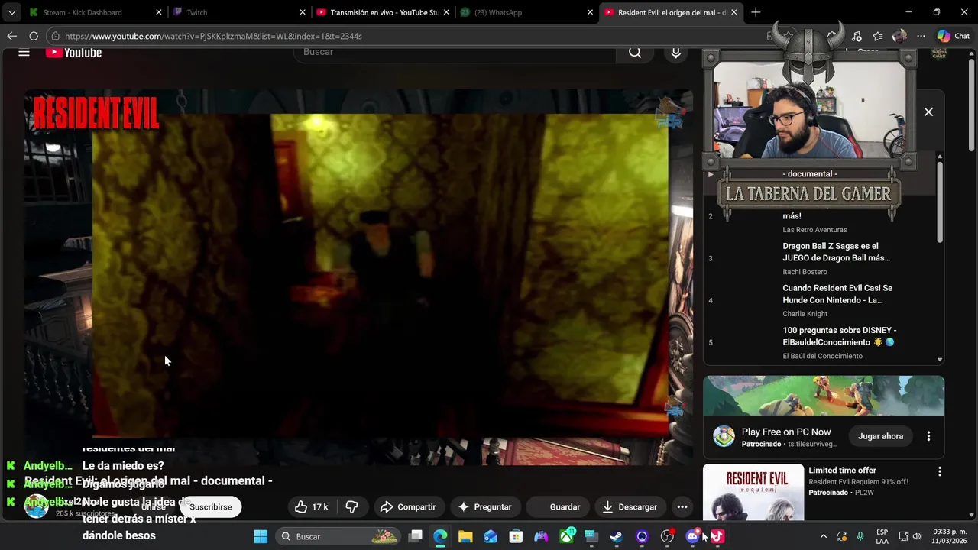Screen dimensions: 978x550
Task: Open a new browser tab with plus
Action: click(x=756, y=12)
